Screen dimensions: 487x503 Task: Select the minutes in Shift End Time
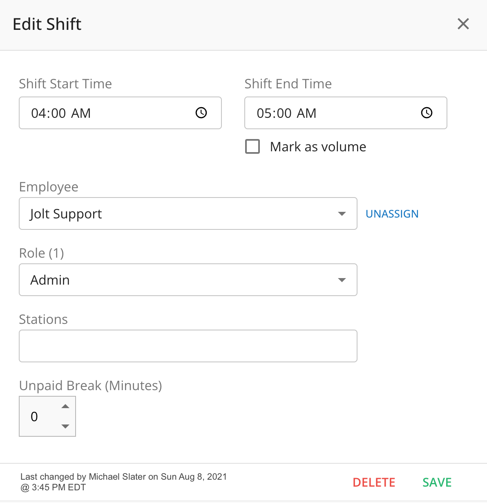[284, 113]
